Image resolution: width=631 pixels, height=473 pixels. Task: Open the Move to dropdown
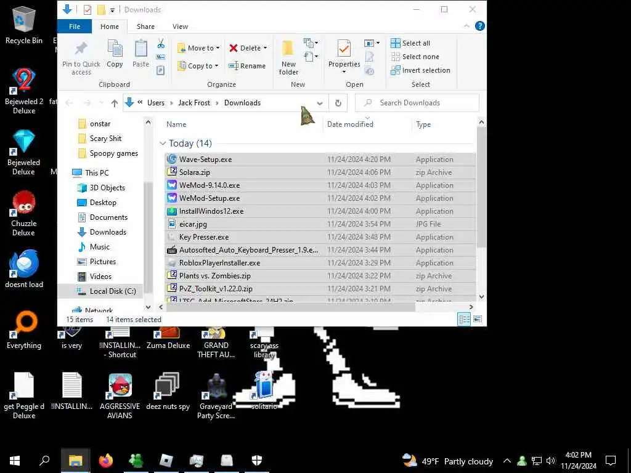199,48
